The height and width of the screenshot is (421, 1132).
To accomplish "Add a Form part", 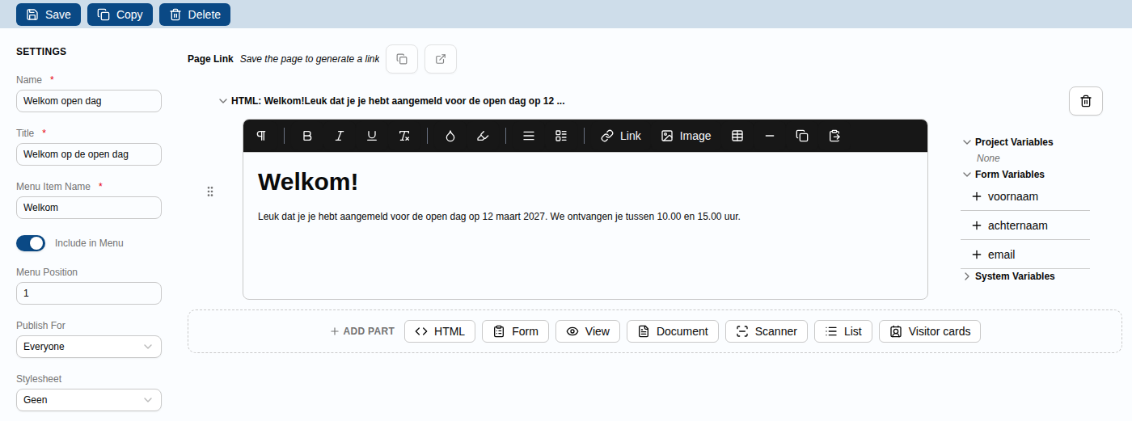I will 516,331.
